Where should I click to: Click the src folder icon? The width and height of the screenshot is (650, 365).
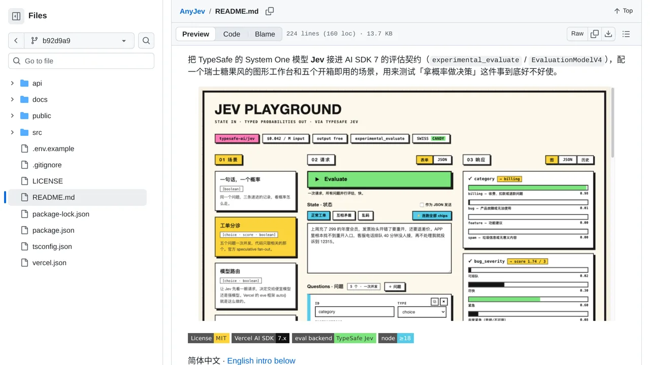[x=24, y=132]
